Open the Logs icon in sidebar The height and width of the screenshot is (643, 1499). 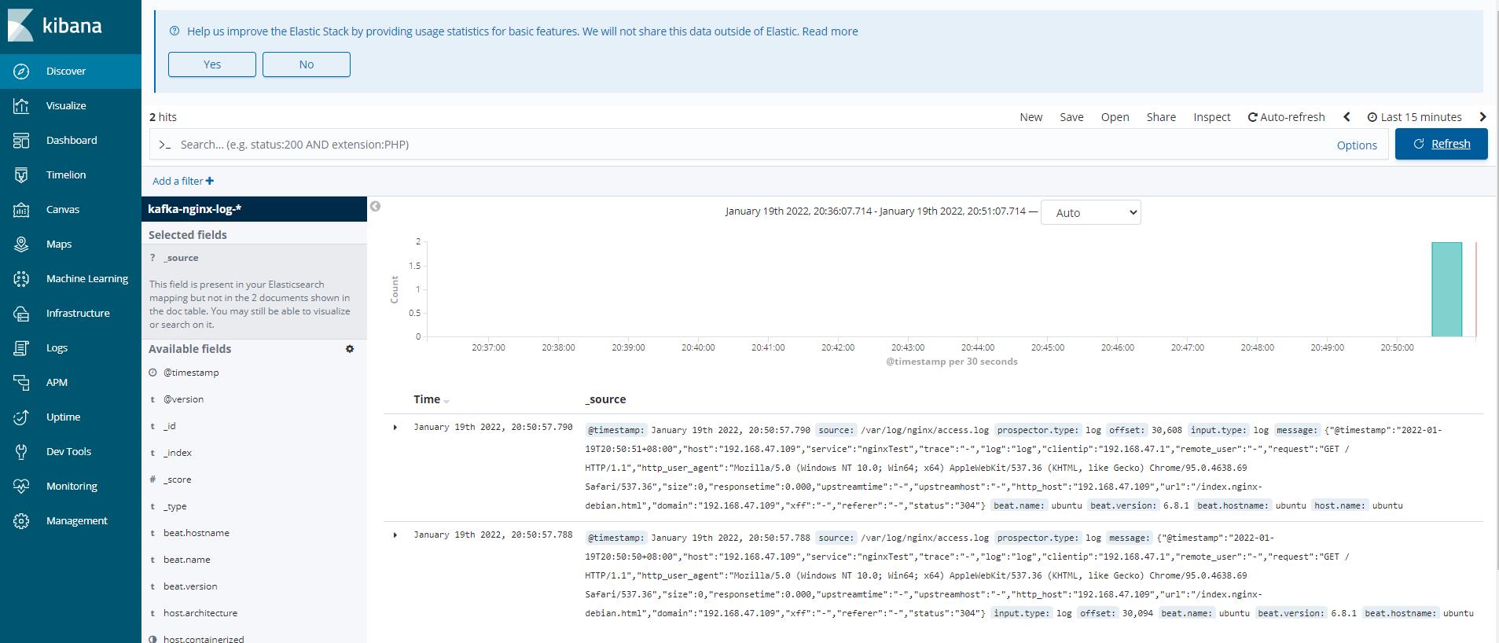21,348
